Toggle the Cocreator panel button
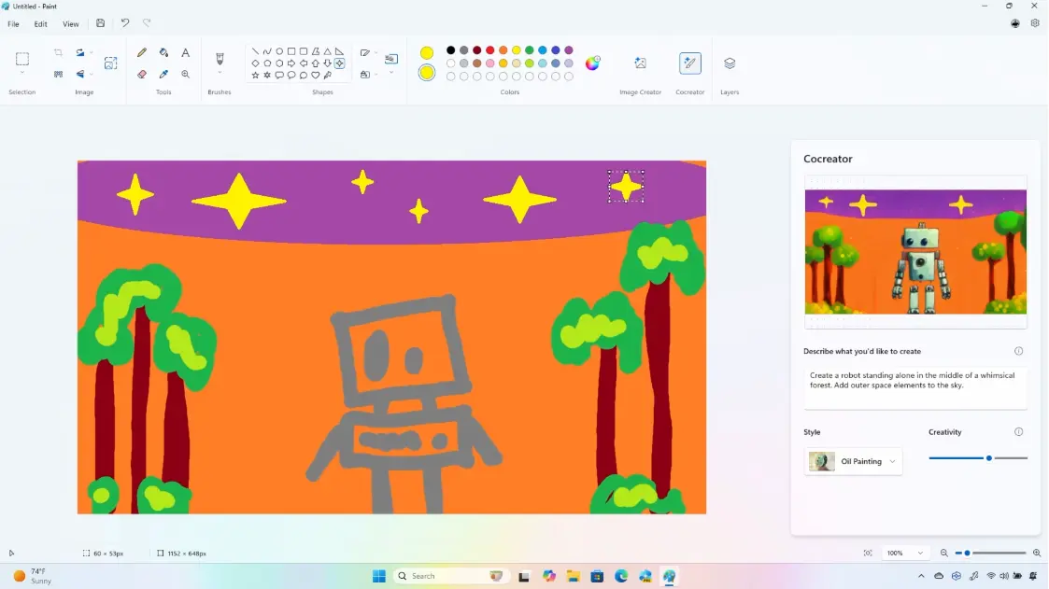The height and width of the screenshot is (589, 1049). click(689, 63)
